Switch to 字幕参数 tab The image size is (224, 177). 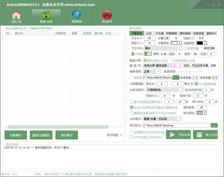click(x=136, y=33)
